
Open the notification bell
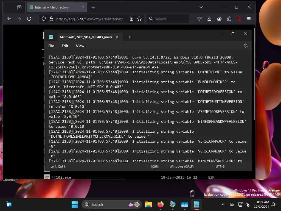(274, 204)
